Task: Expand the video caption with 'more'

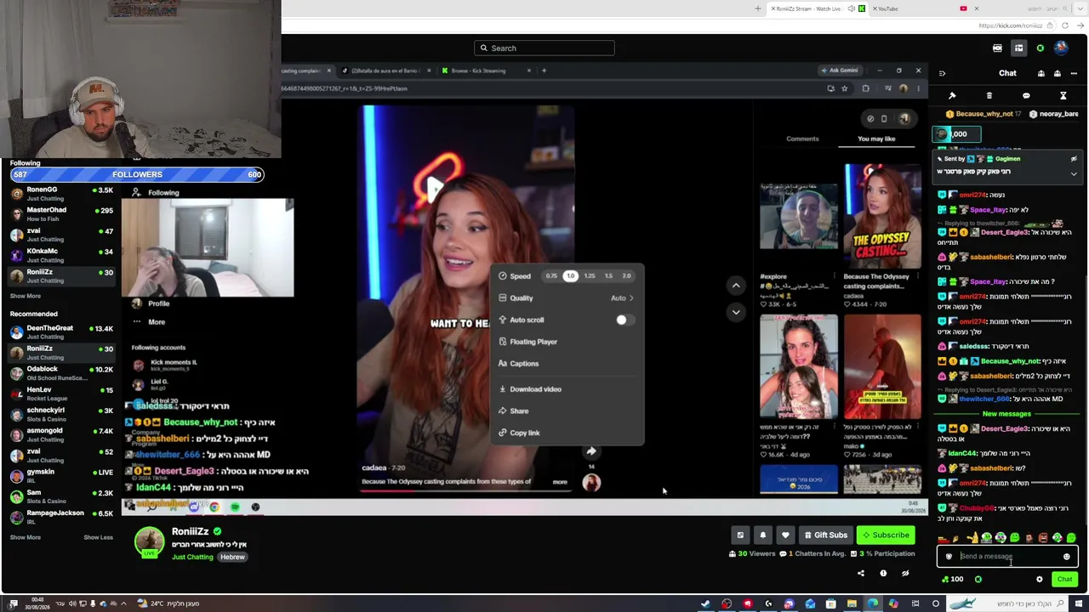Action: 560,482
